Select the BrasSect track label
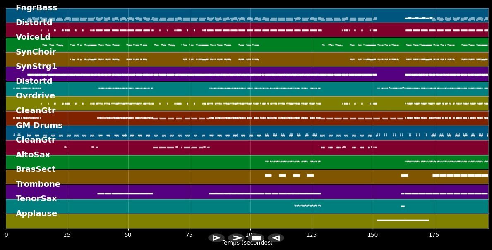 [36, 169]
